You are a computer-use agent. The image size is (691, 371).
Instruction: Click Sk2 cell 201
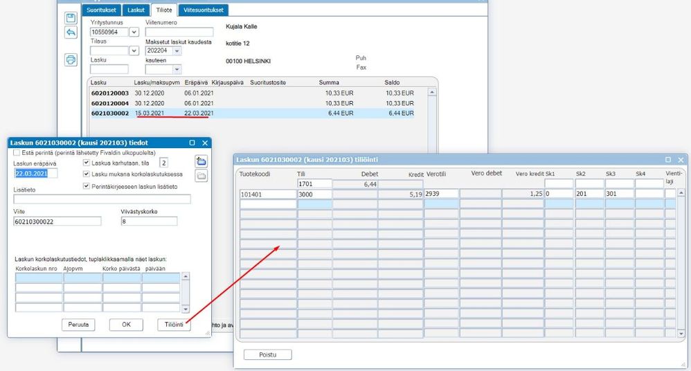pos(589,194)
